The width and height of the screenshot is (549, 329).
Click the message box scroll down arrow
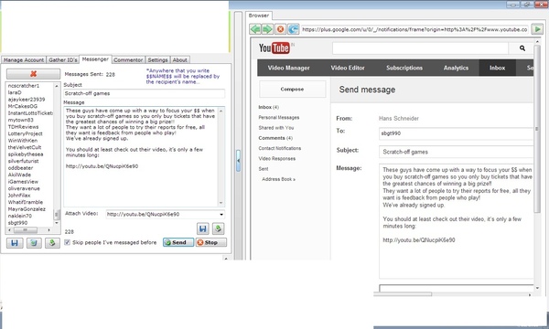coord(221,203)
